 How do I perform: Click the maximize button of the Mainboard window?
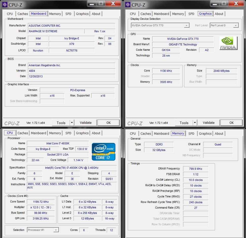101,4
